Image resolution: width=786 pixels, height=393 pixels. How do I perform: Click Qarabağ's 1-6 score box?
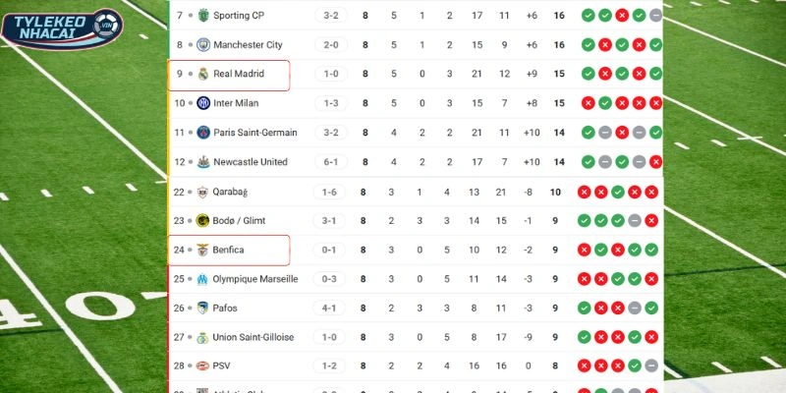point(330,192)
